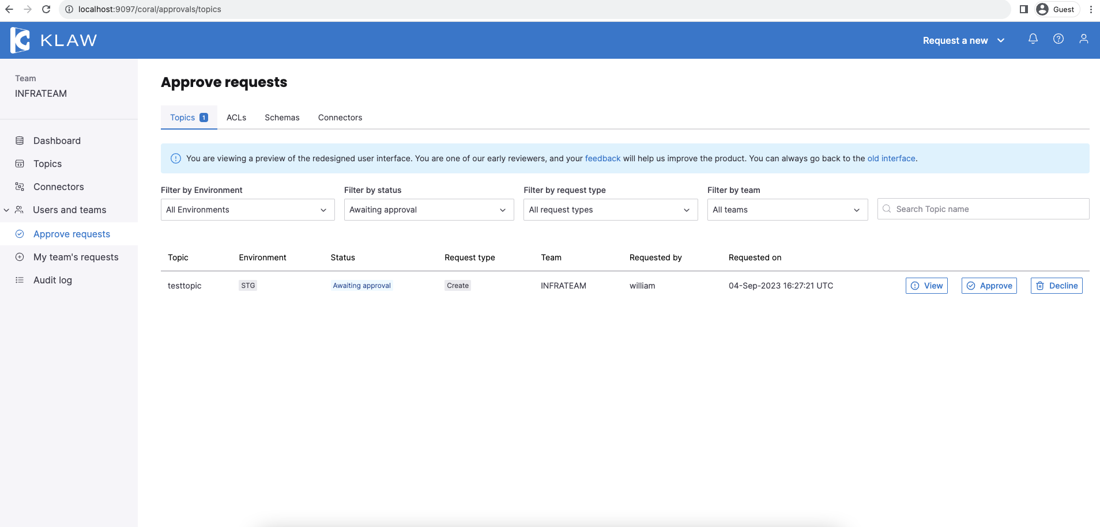Open the All Environments dropdown

[247, 210]
